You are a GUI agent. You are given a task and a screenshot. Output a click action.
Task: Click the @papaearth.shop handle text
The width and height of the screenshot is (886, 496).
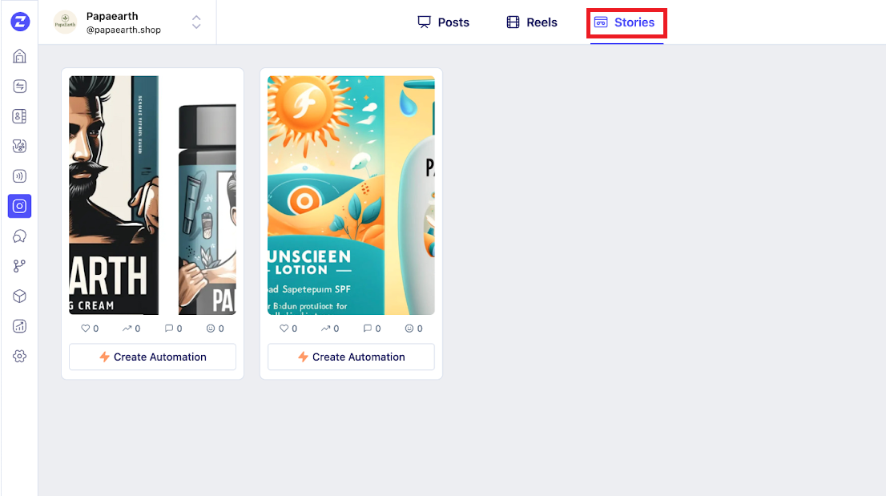click(x=123, y=30)
